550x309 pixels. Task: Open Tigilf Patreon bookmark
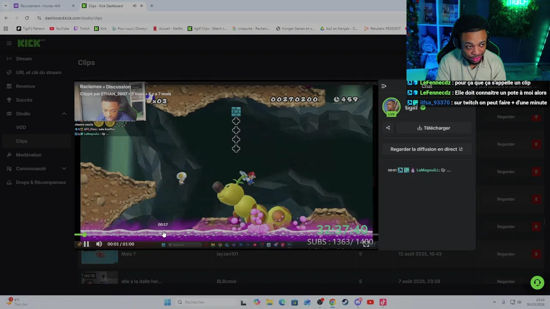tap(31, 29)
